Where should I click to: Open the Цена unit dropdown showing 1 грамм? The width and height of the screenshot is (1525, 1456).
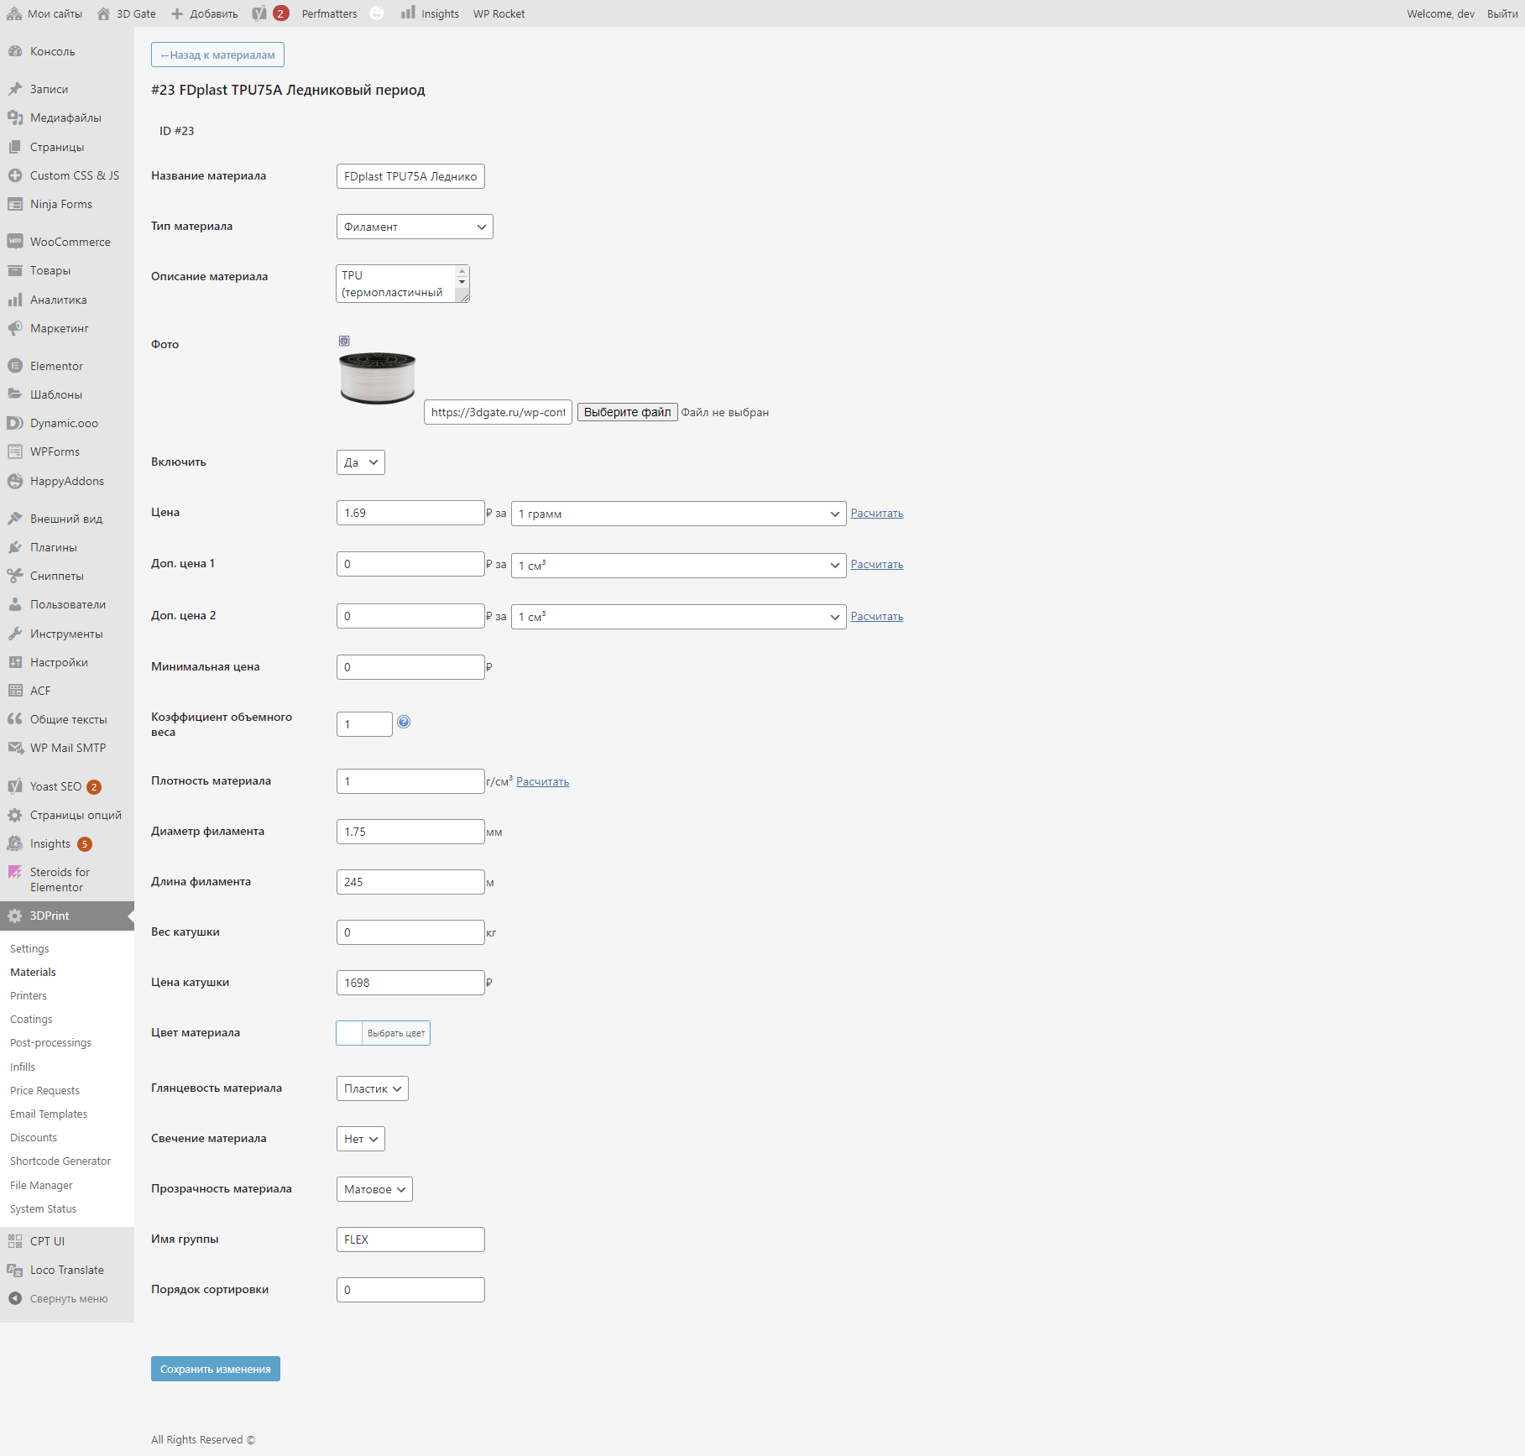pyautogui.click(x=678, y=514)
